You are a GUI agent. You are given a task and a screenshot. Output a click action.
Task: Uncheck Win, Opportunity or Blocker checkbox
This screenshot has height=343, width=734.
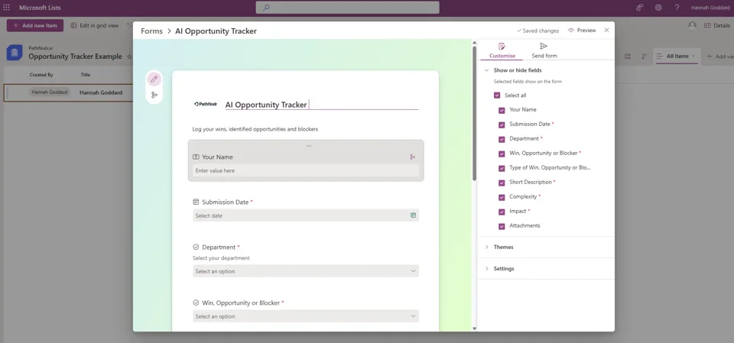(502, 154)
